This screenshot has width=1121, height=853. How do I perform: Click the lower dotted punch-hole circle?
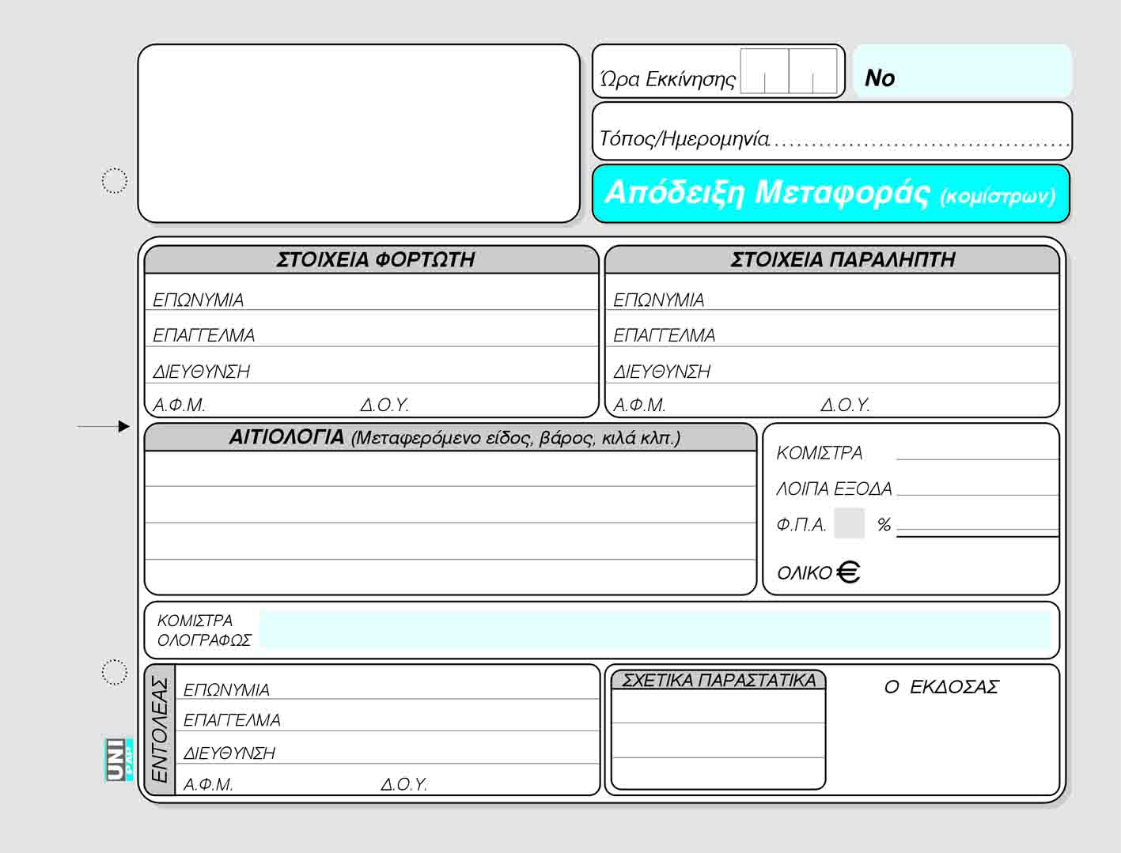click(x=115, y=672)
